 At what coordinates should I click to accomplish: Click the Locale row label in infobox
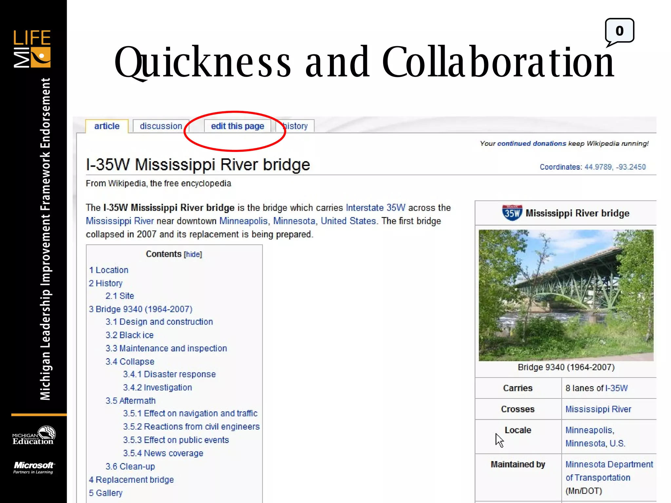[x=518, y=430]
